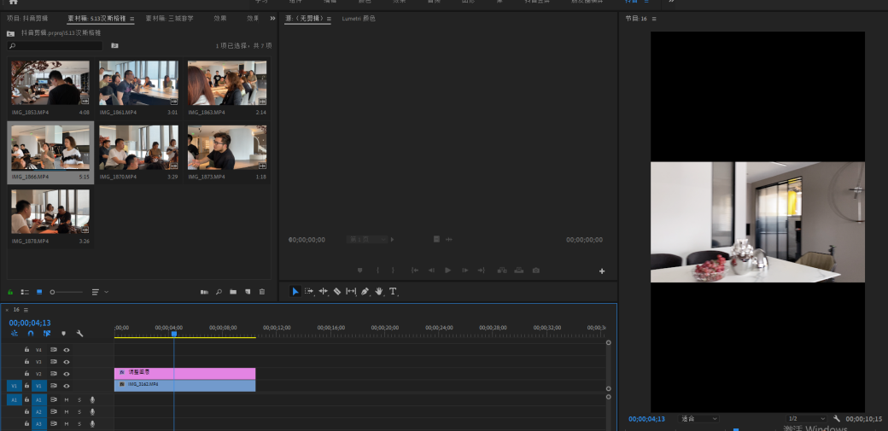Open the sequence 16 timeline panel menu

(x=26, y=310)
